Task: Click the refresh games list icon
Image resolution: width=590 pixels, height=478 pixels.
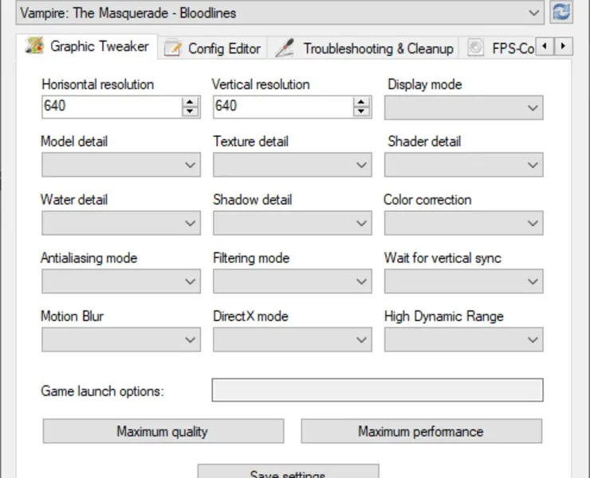Action: 561,12
